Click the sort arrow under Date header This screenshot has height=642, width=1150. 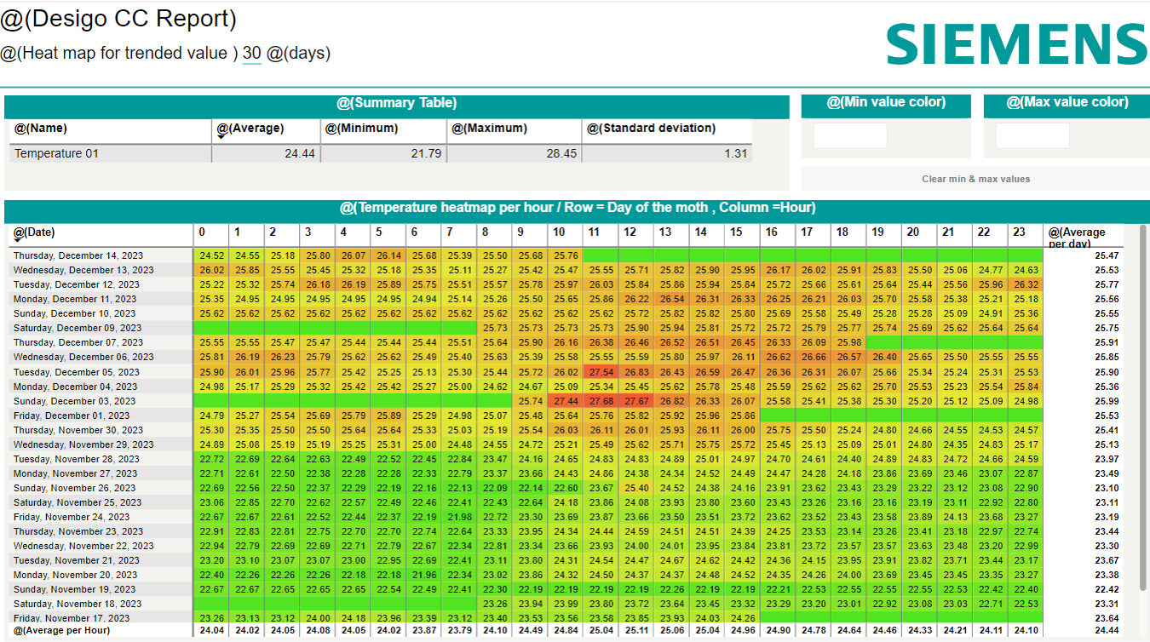pyautogui.click(x=18, y=240)
